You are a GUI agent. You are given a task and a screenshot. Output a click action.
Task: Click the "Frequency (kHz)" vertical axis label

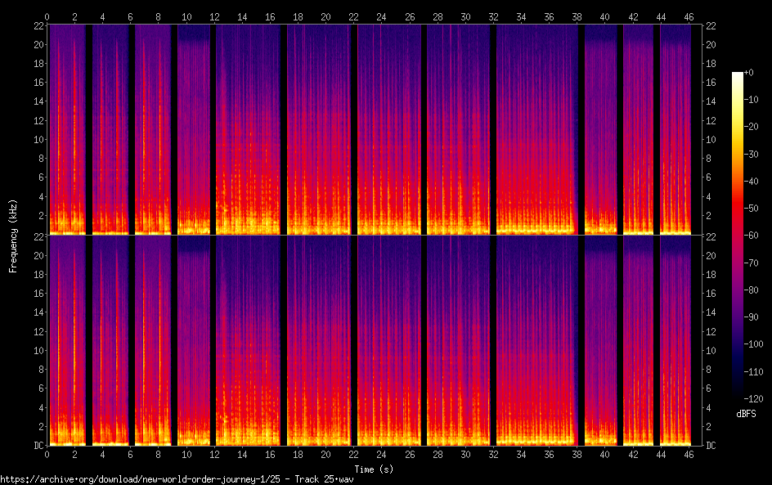[x=13, y=236]
